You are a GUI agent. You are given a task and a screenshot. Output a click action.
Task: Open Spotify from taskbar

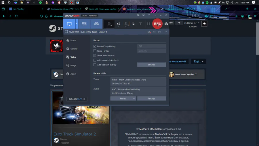click(41, 3)
